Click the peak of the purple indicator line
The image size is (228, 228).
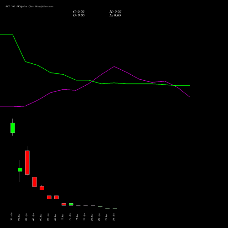(114, 67)
